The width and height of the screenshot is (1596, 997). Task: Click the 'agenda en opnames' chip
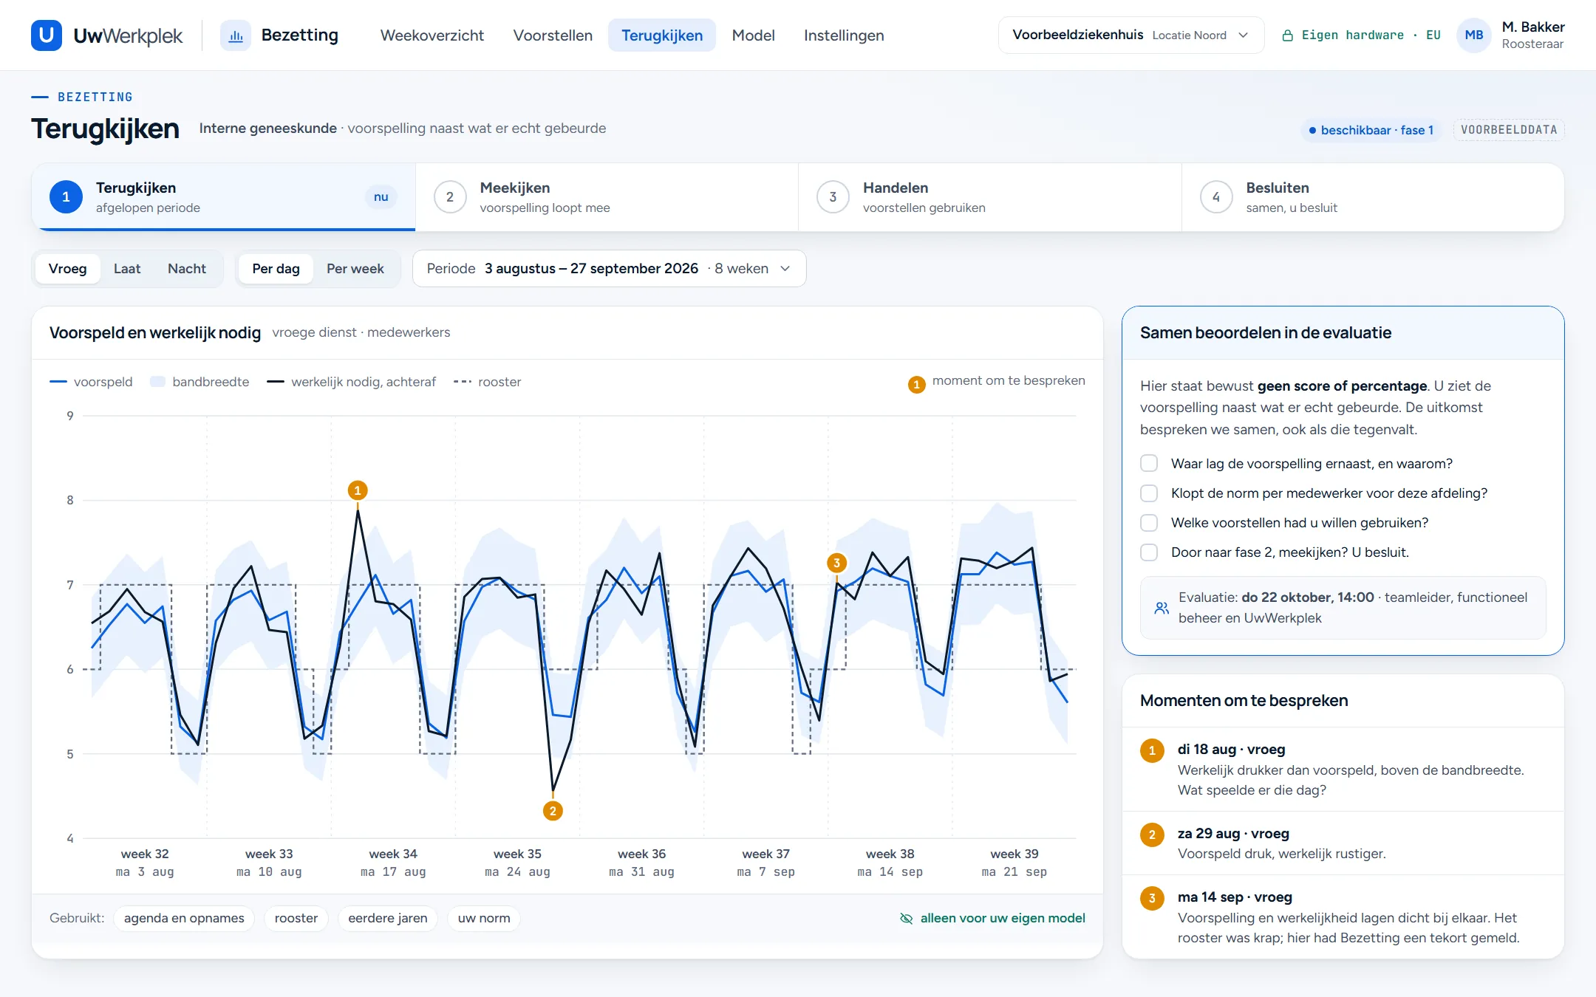coord(184,918)
